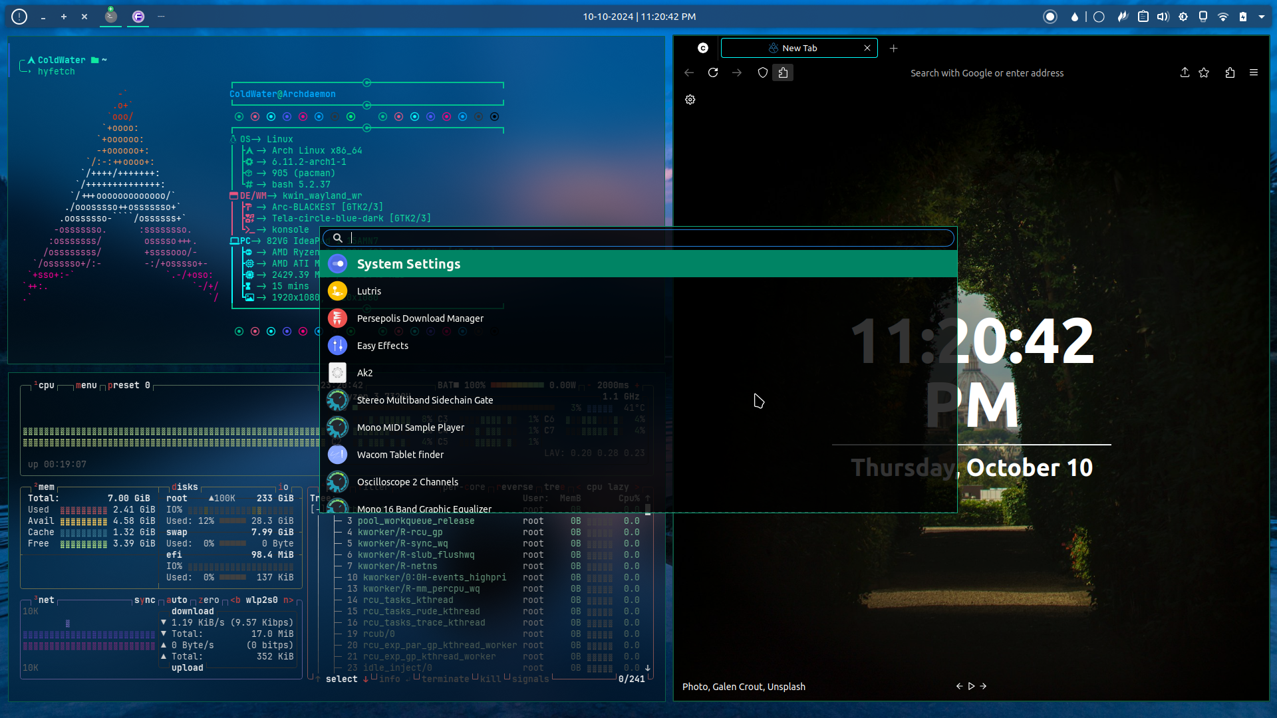
Task: Click the browser reload button
Action: [x=713, y=73]
